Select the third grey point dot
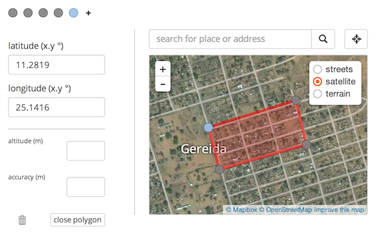 [43, 13]
